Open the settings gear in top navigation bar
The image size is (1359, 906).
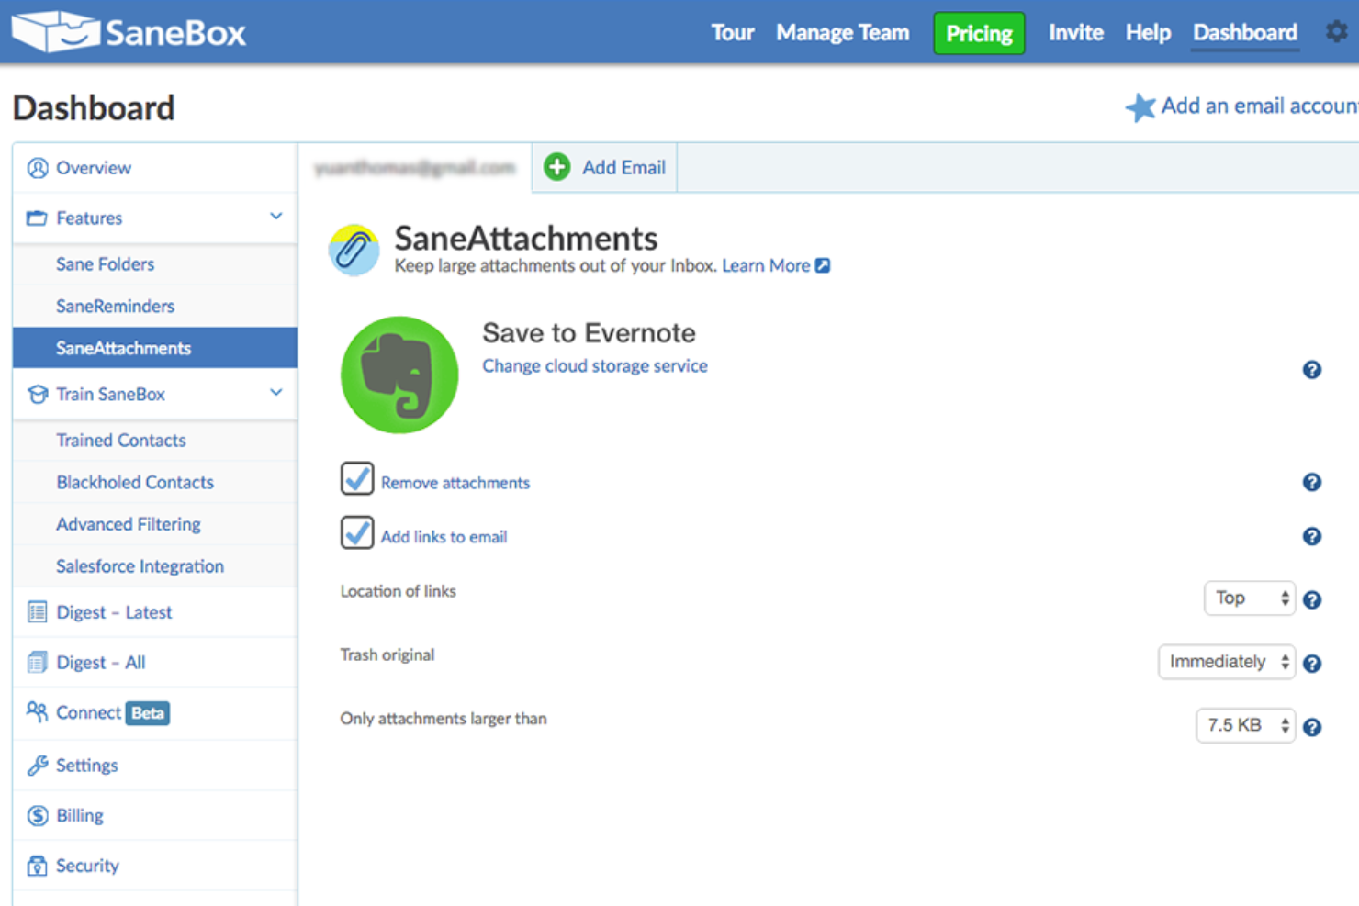click(x=1337, y=30)
